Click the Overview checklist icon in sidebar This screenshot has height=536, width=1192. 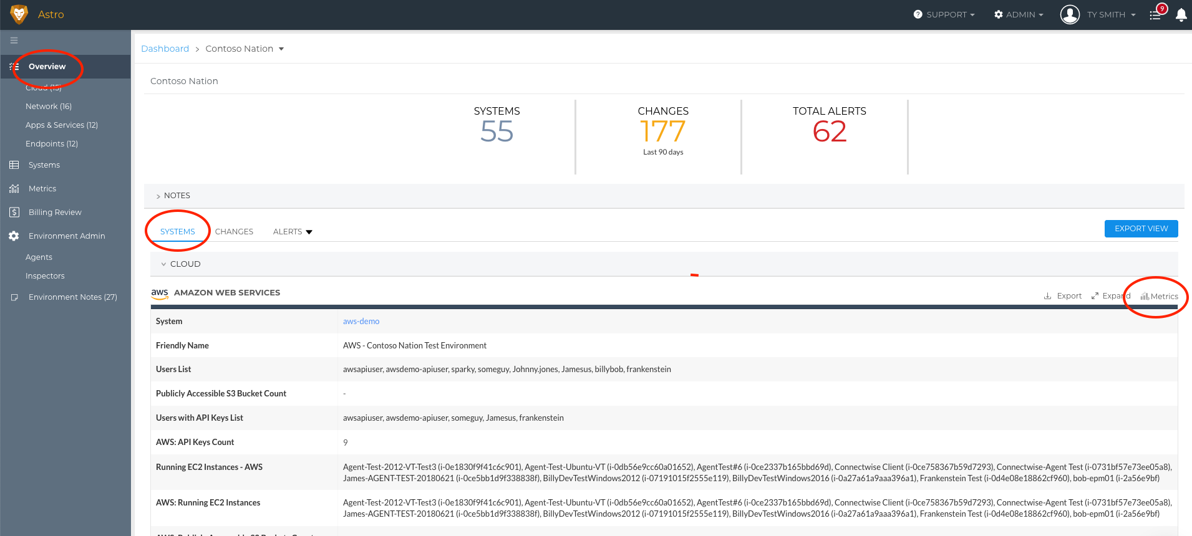pyautogui.click(x=14, y=66)
